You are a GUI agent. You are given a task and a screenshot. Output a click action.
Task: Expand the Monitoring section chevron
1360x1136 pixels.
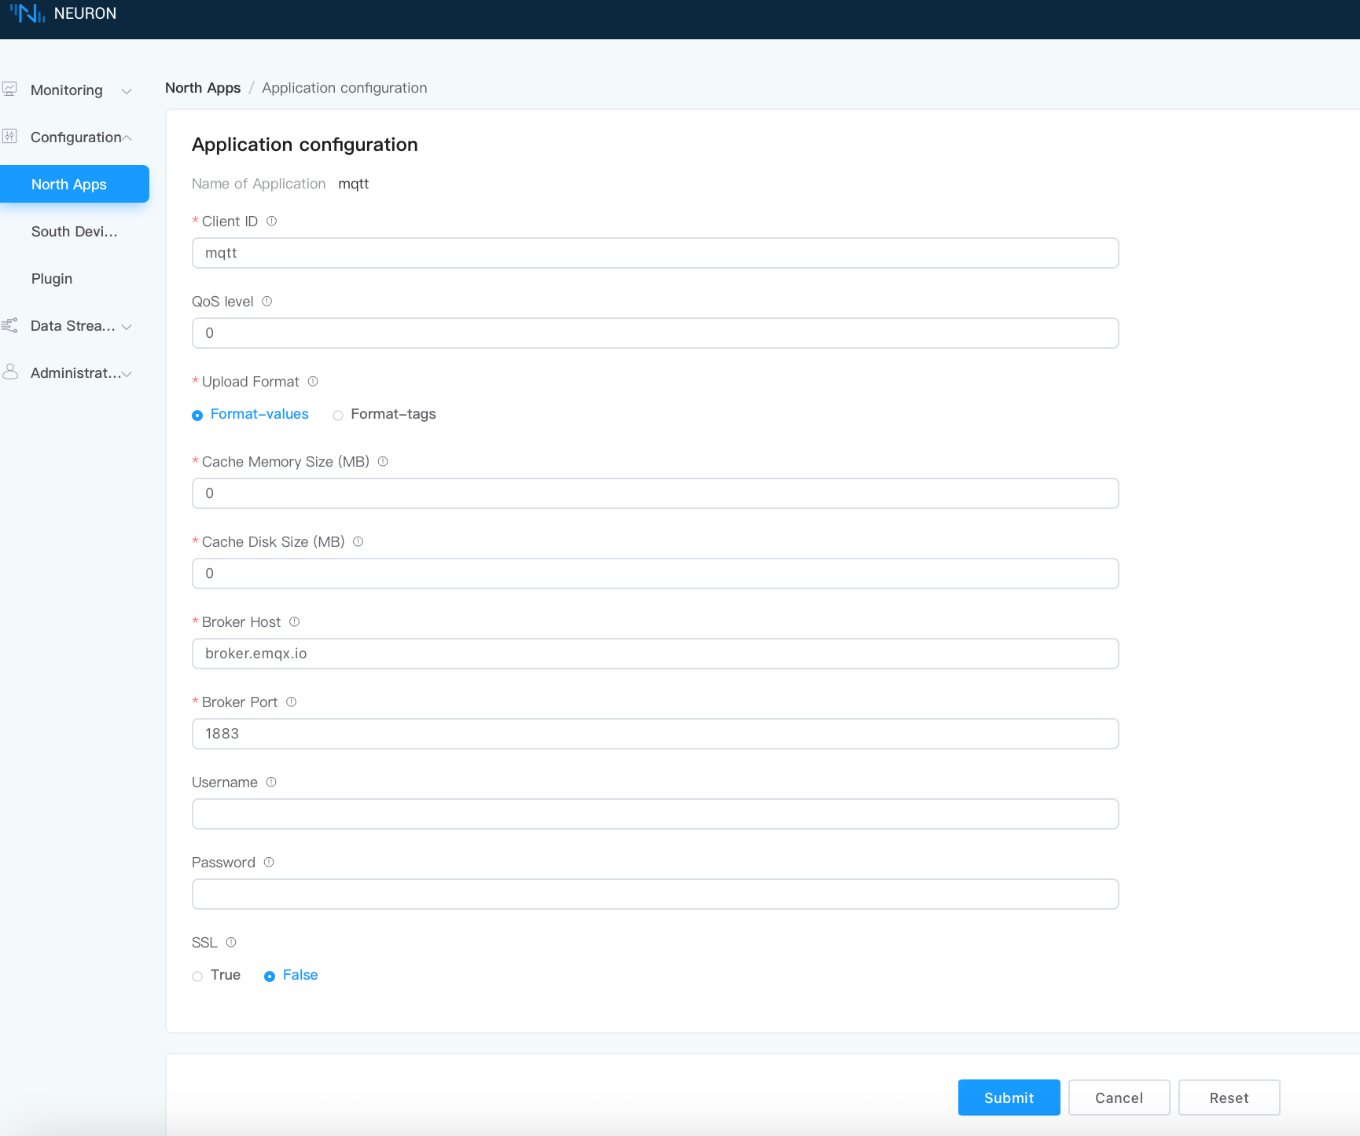coord(127,91)
